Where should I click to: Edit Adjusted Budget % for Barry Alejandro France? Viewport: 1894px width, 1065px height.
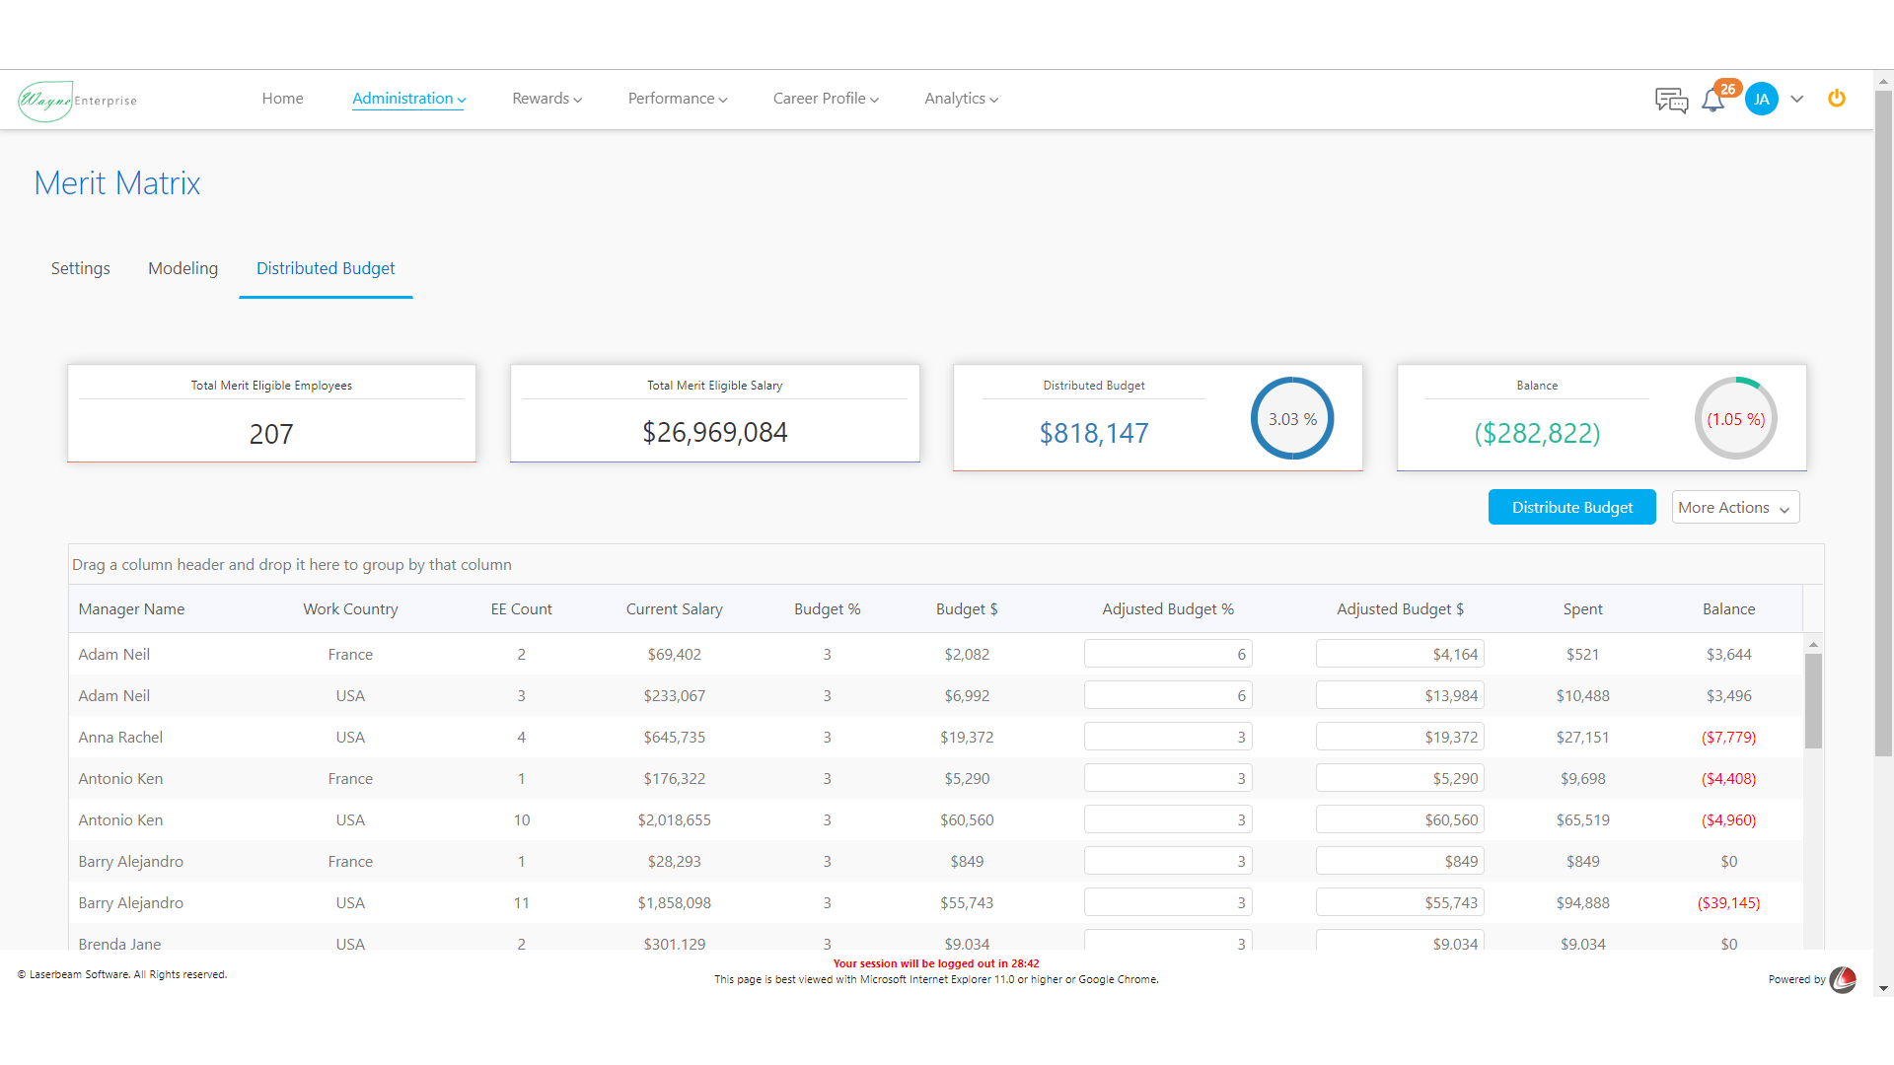click(x=1168, y=861)
